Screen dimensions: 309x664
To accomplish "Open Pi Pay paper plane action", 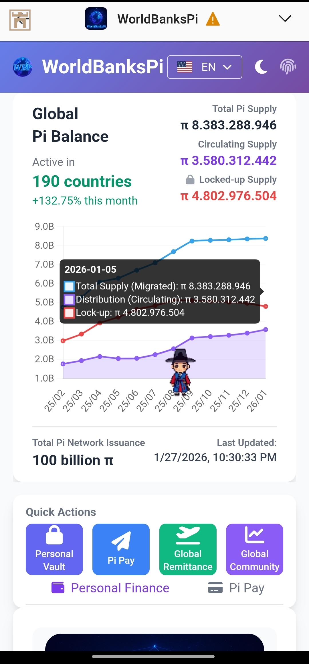I will click(121, 549).
